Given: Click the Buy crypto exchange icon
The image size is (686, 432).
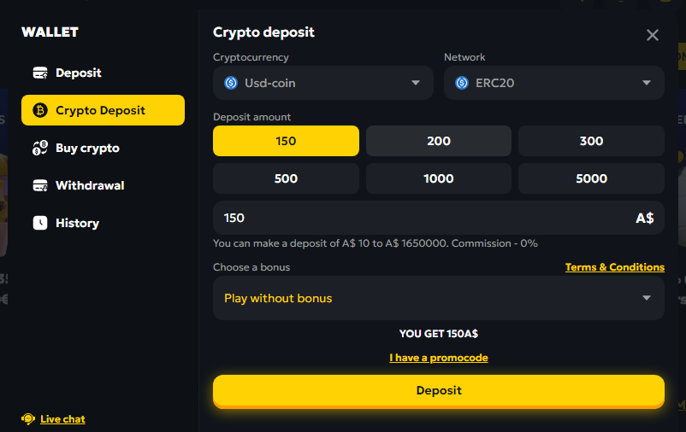Looking at the screenshot, I should (x=40, y=148).
